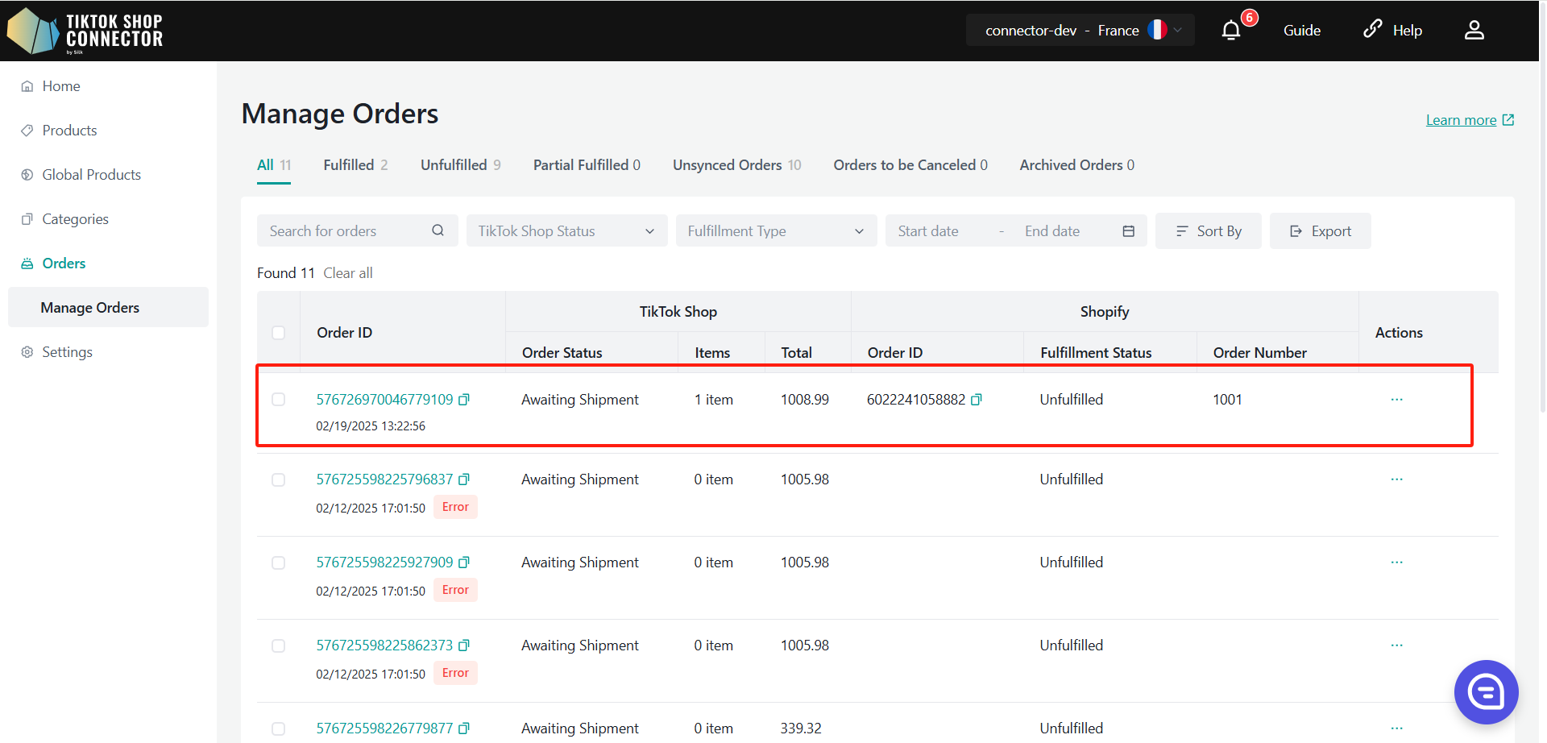Viewport: 1547px width, 743px height.
Task: Click the Help link icon
Action: tap(1373, 30)
